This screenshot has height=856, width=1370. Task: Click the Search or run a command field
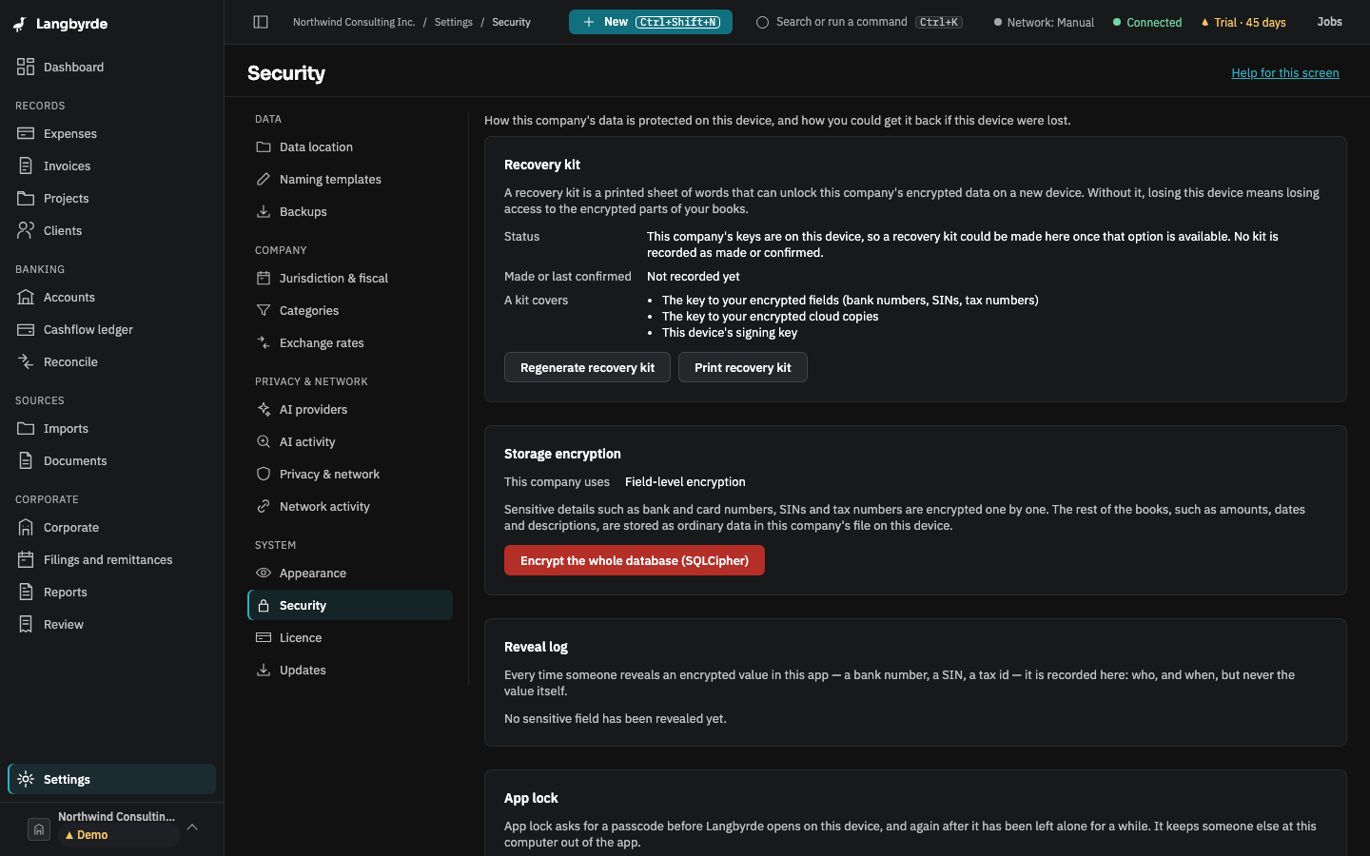click(859, 22)
